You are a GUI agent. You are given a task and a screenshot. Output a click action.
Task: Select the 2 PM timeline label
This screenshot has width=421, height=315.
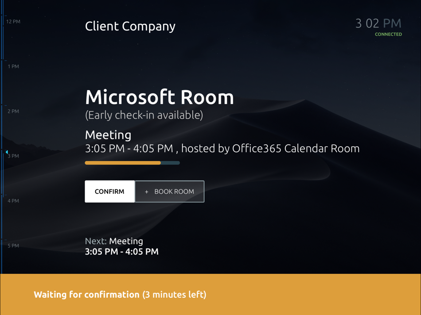tap(13, 111)
